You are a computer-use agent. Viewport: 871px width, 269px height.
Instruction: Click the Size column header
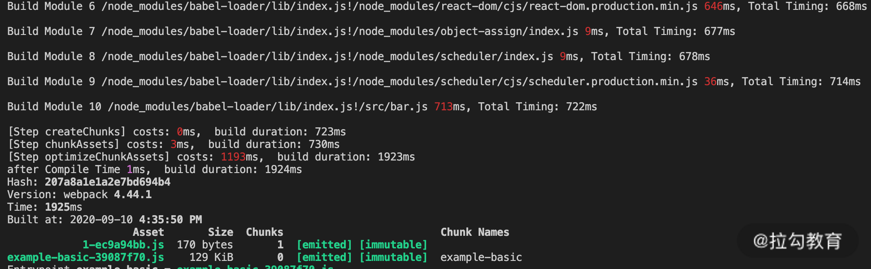220,232
